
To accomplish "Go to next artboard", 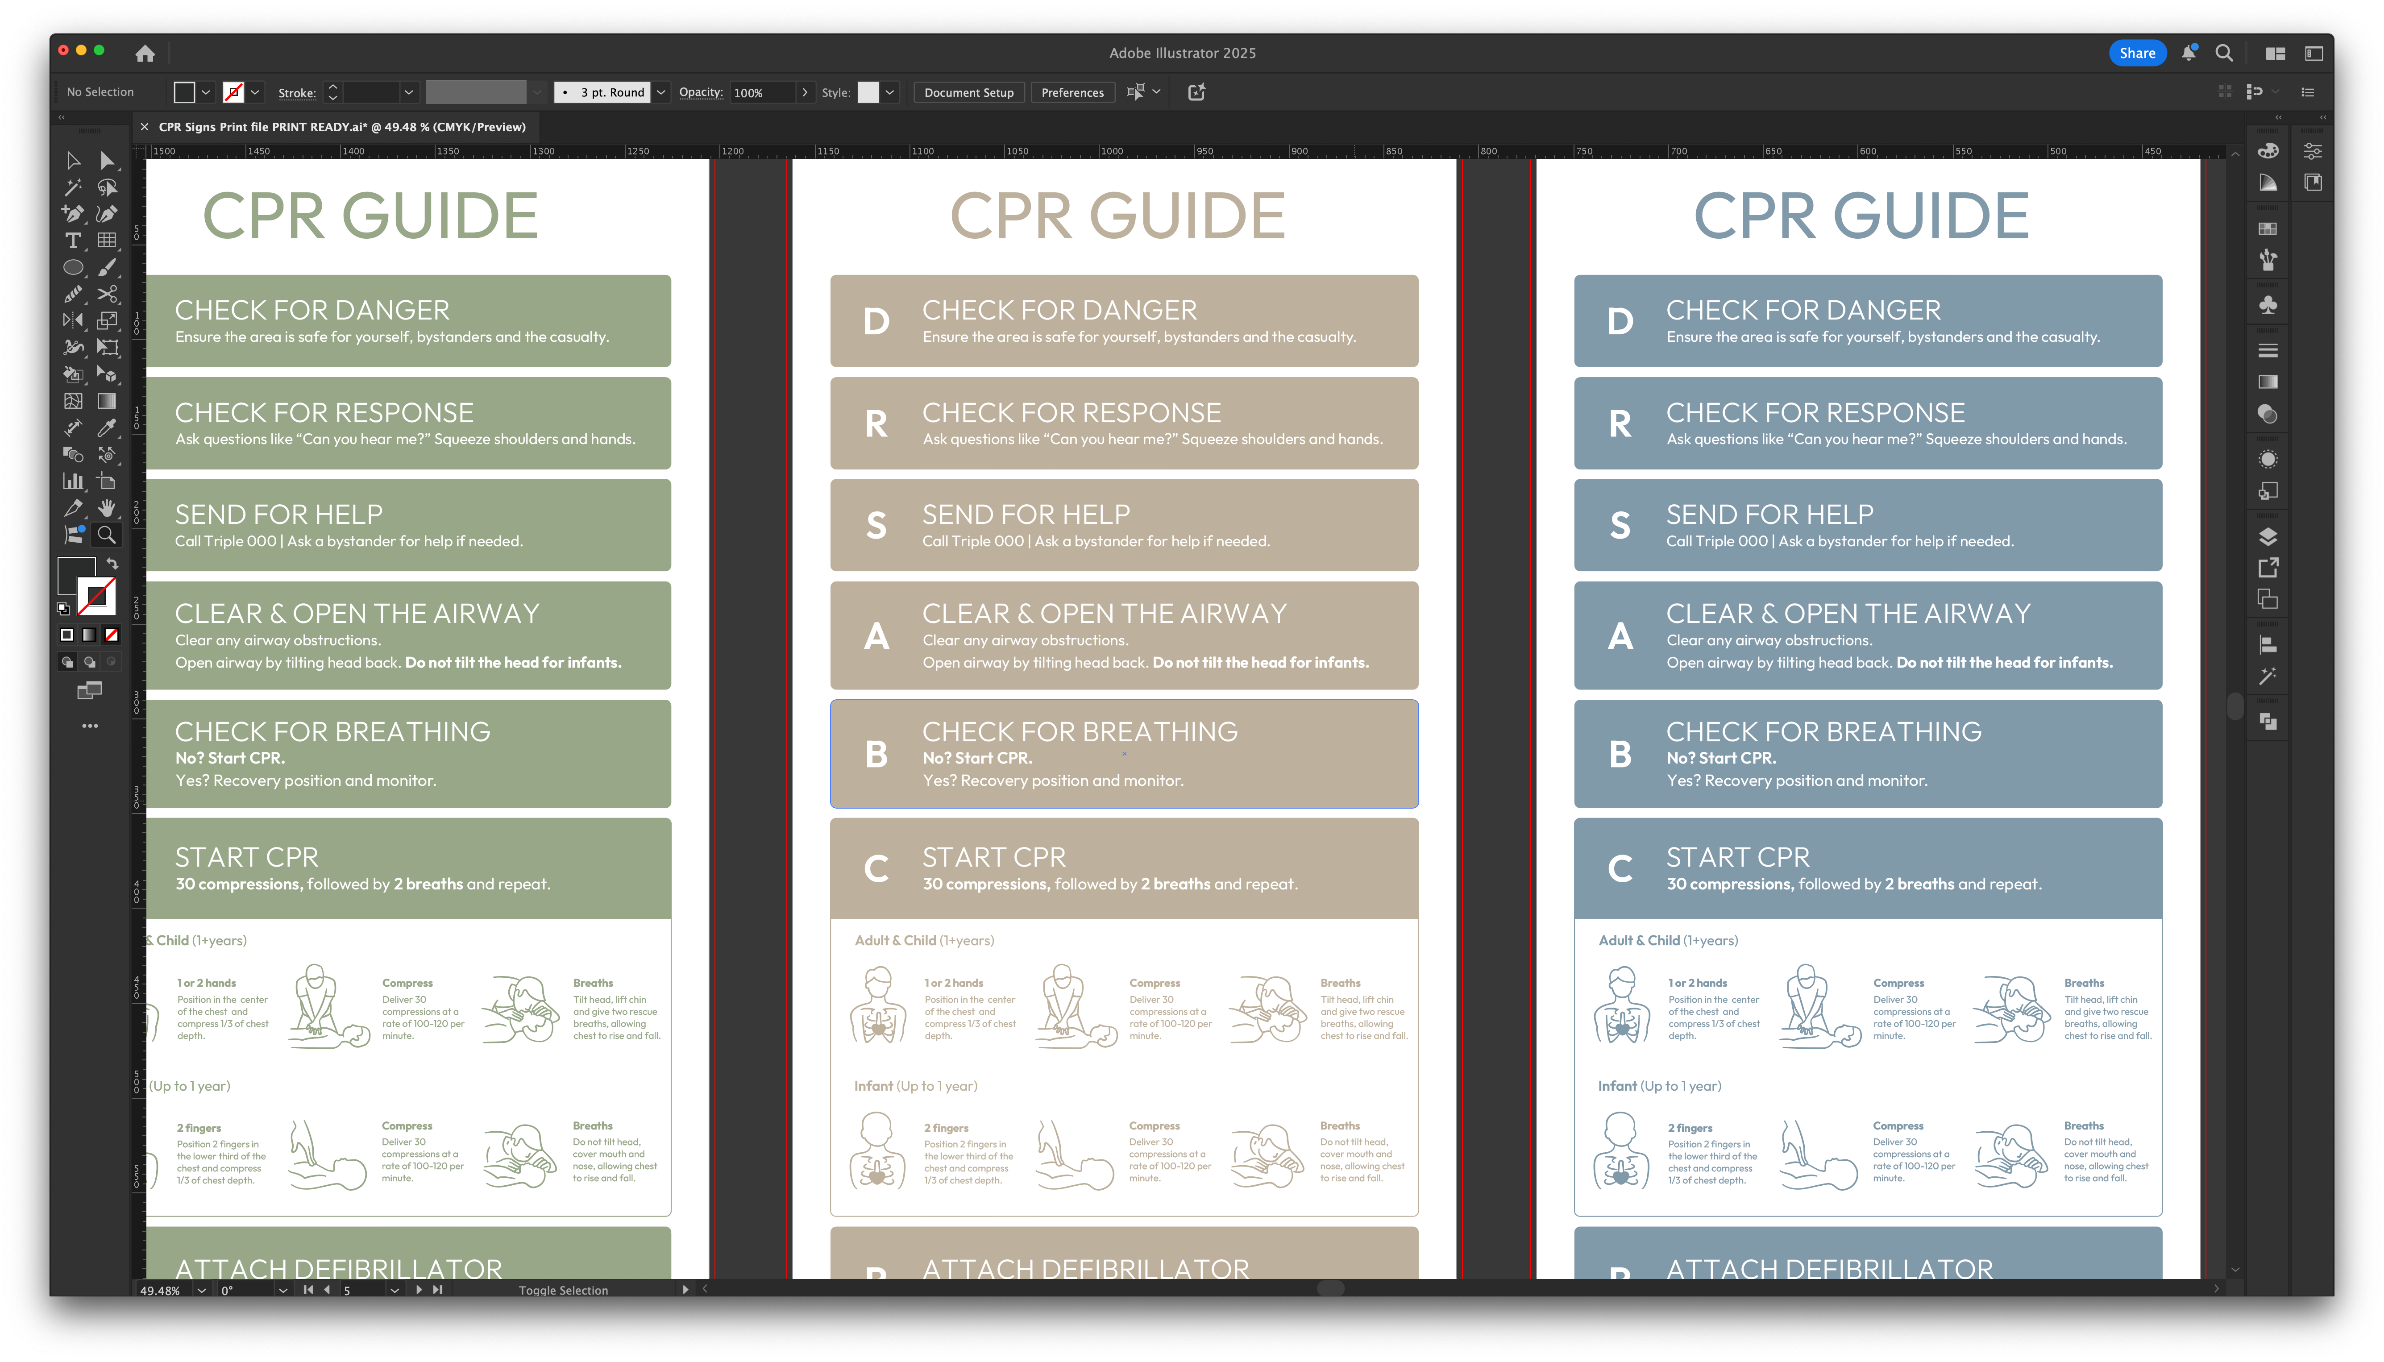I will click(x=418, y=1290).
